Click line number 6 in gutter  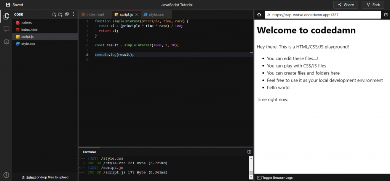87,46
